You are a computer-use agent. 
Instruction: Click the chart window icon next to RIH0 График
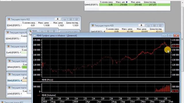(34, 35)
